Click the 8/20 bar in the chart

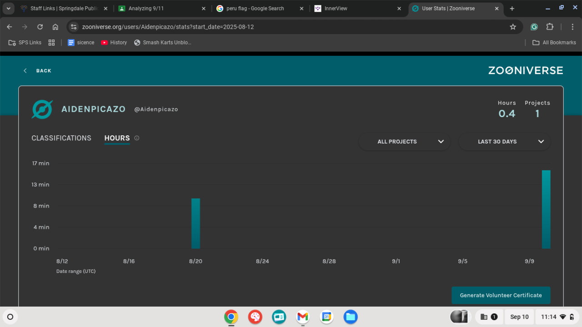pyautogui.click(x=196, y=223)
